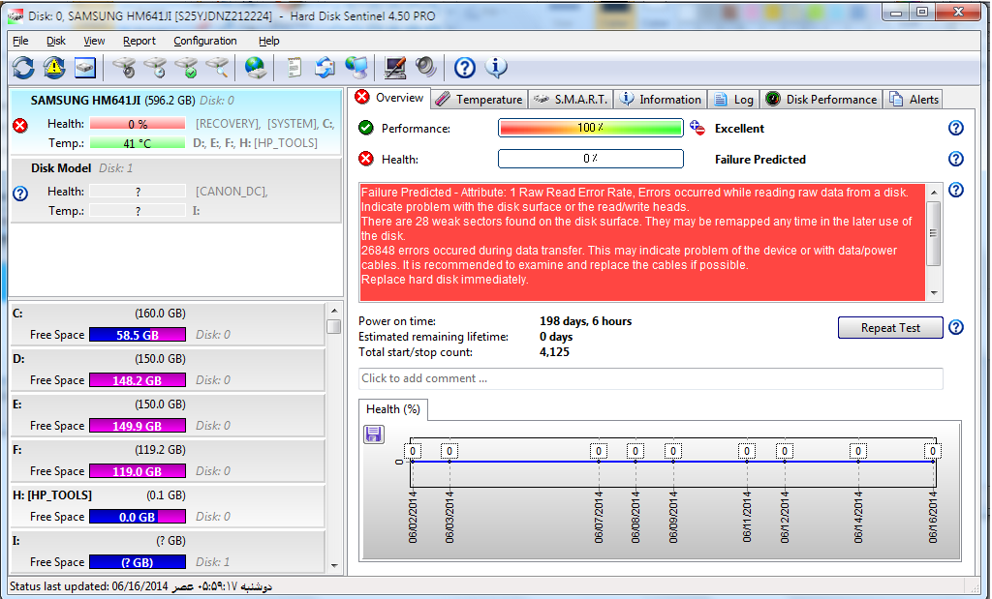
Task: Open the Information tab
Action: pyautogui.click(x=660, y=100)
